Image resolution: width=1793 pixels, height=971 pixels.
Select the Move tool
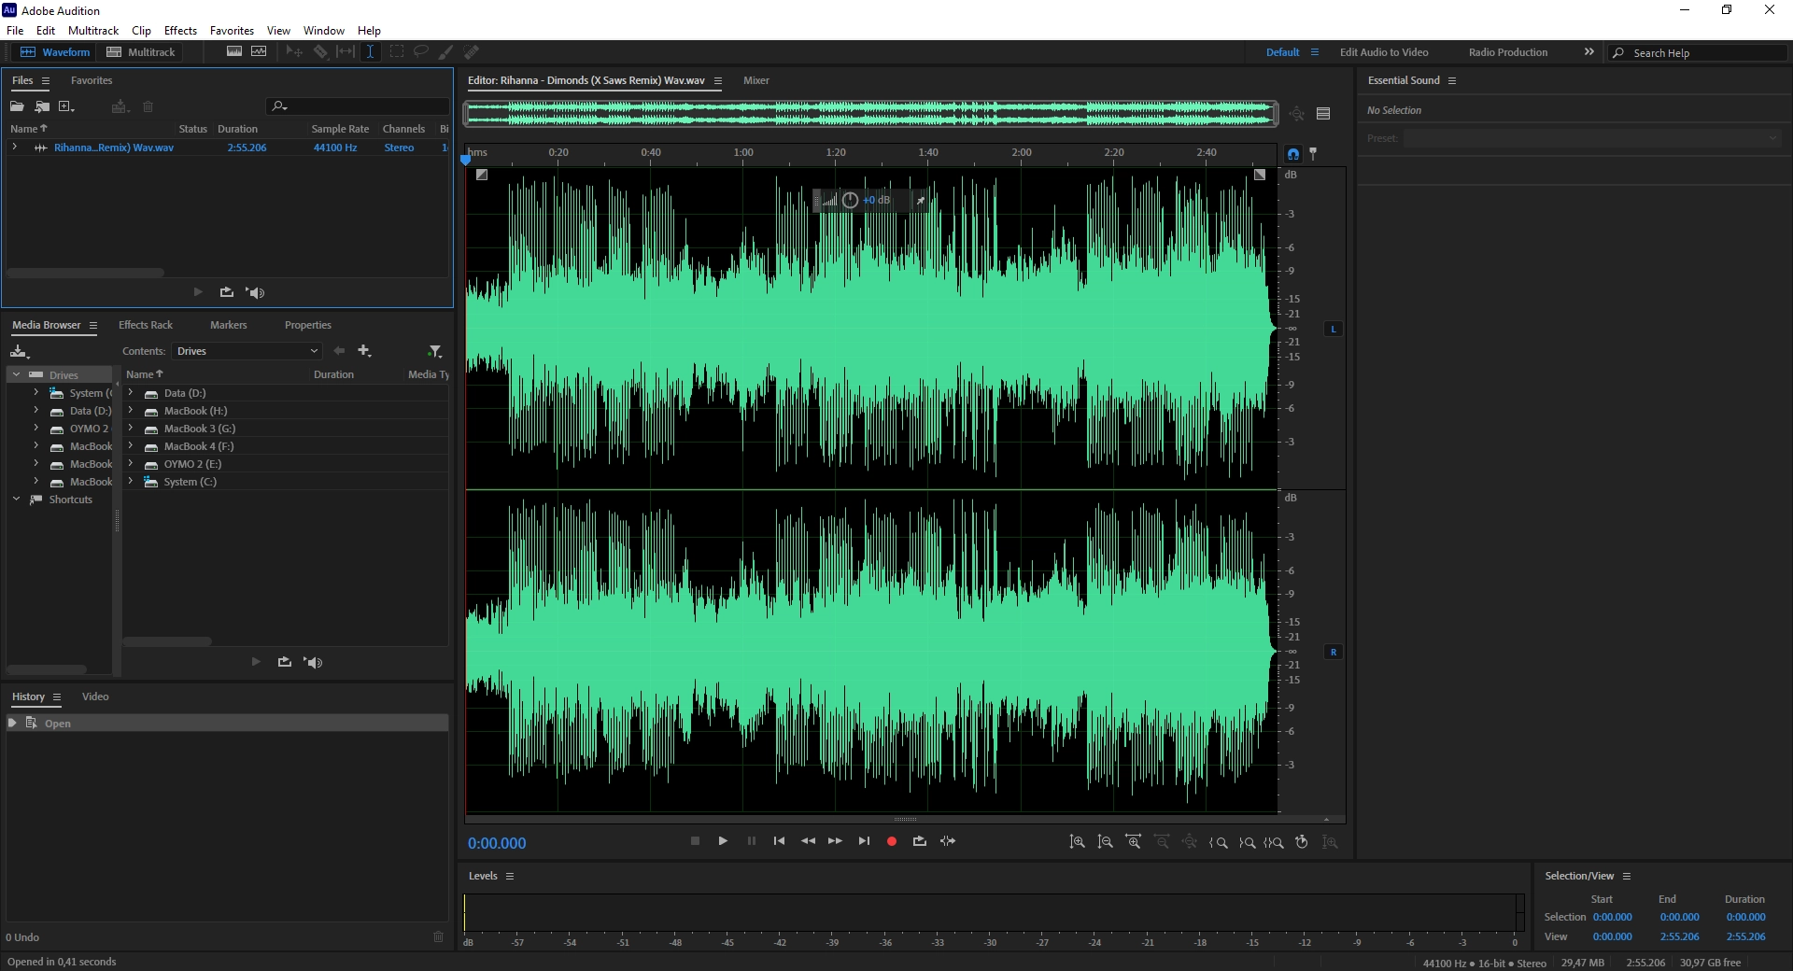[293, 52]
